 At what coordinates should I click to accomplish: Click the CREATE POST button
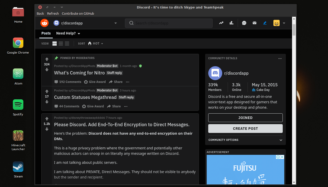pos(245,129)
